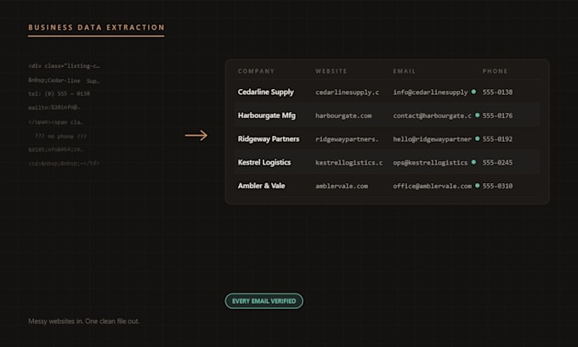Open the amblervale.com website cell
This screenshot has height=347, width=578.
tap(342, 186)
